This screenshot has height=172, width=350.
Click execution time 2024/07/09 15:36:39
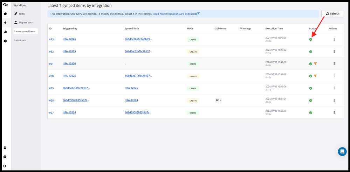[276, 111]
